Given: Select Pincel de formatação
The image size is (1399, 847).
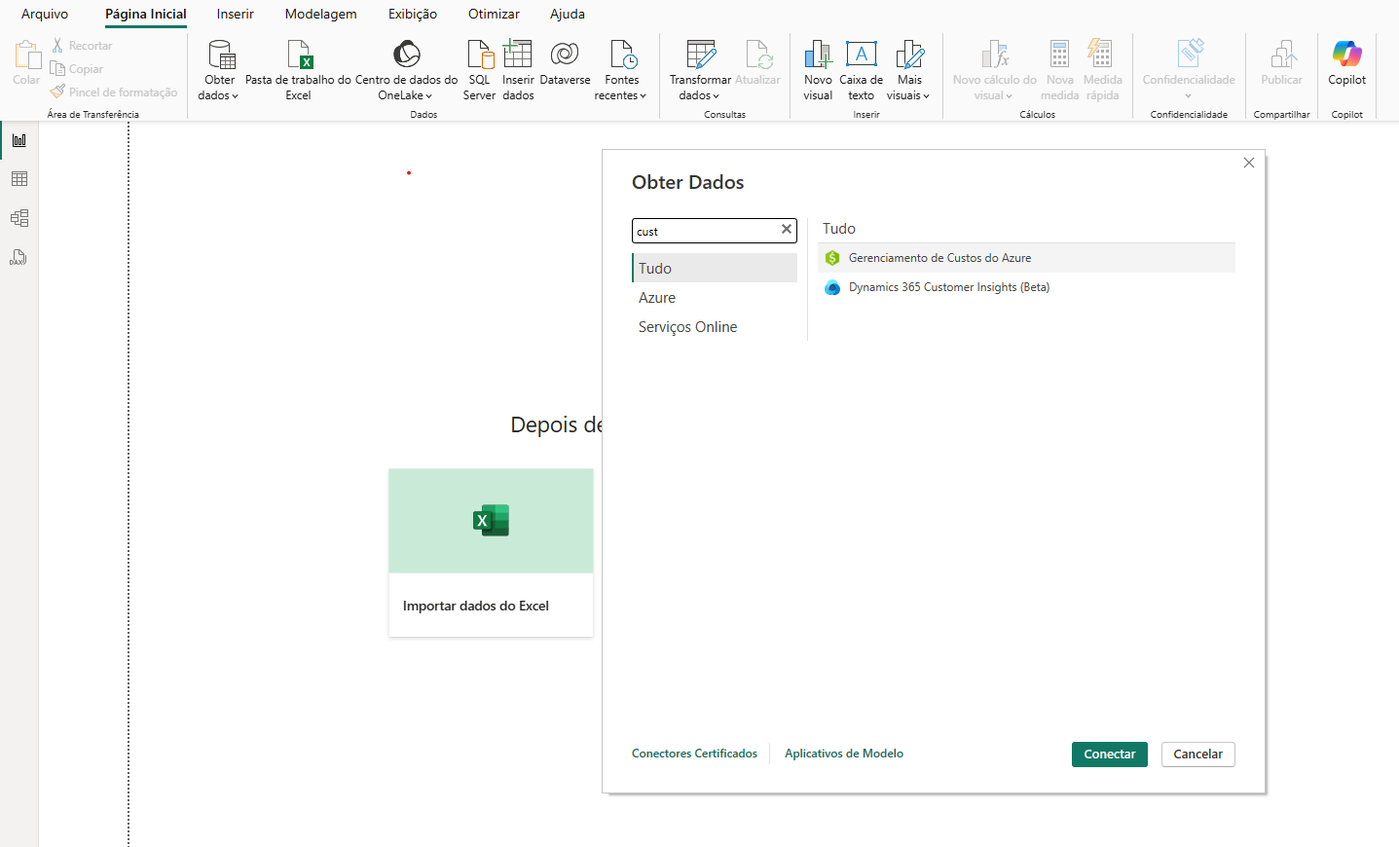Looking at the screenshot, I should point(114,92).
